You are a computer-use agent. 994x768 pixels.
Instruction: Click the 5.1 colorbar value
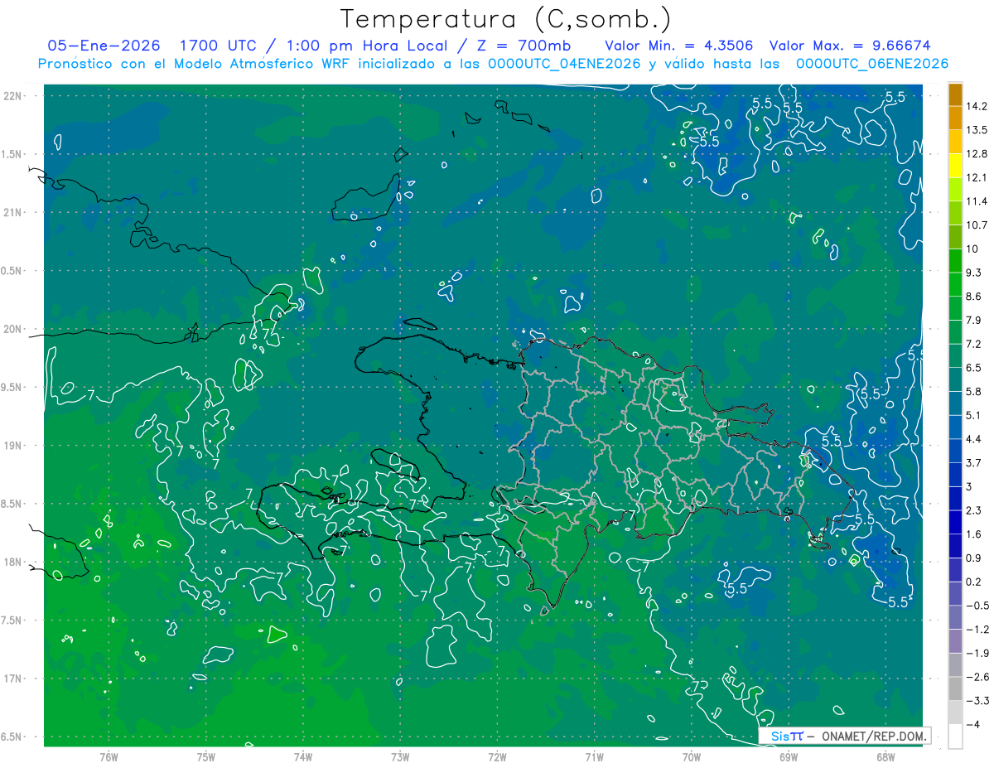973,415
